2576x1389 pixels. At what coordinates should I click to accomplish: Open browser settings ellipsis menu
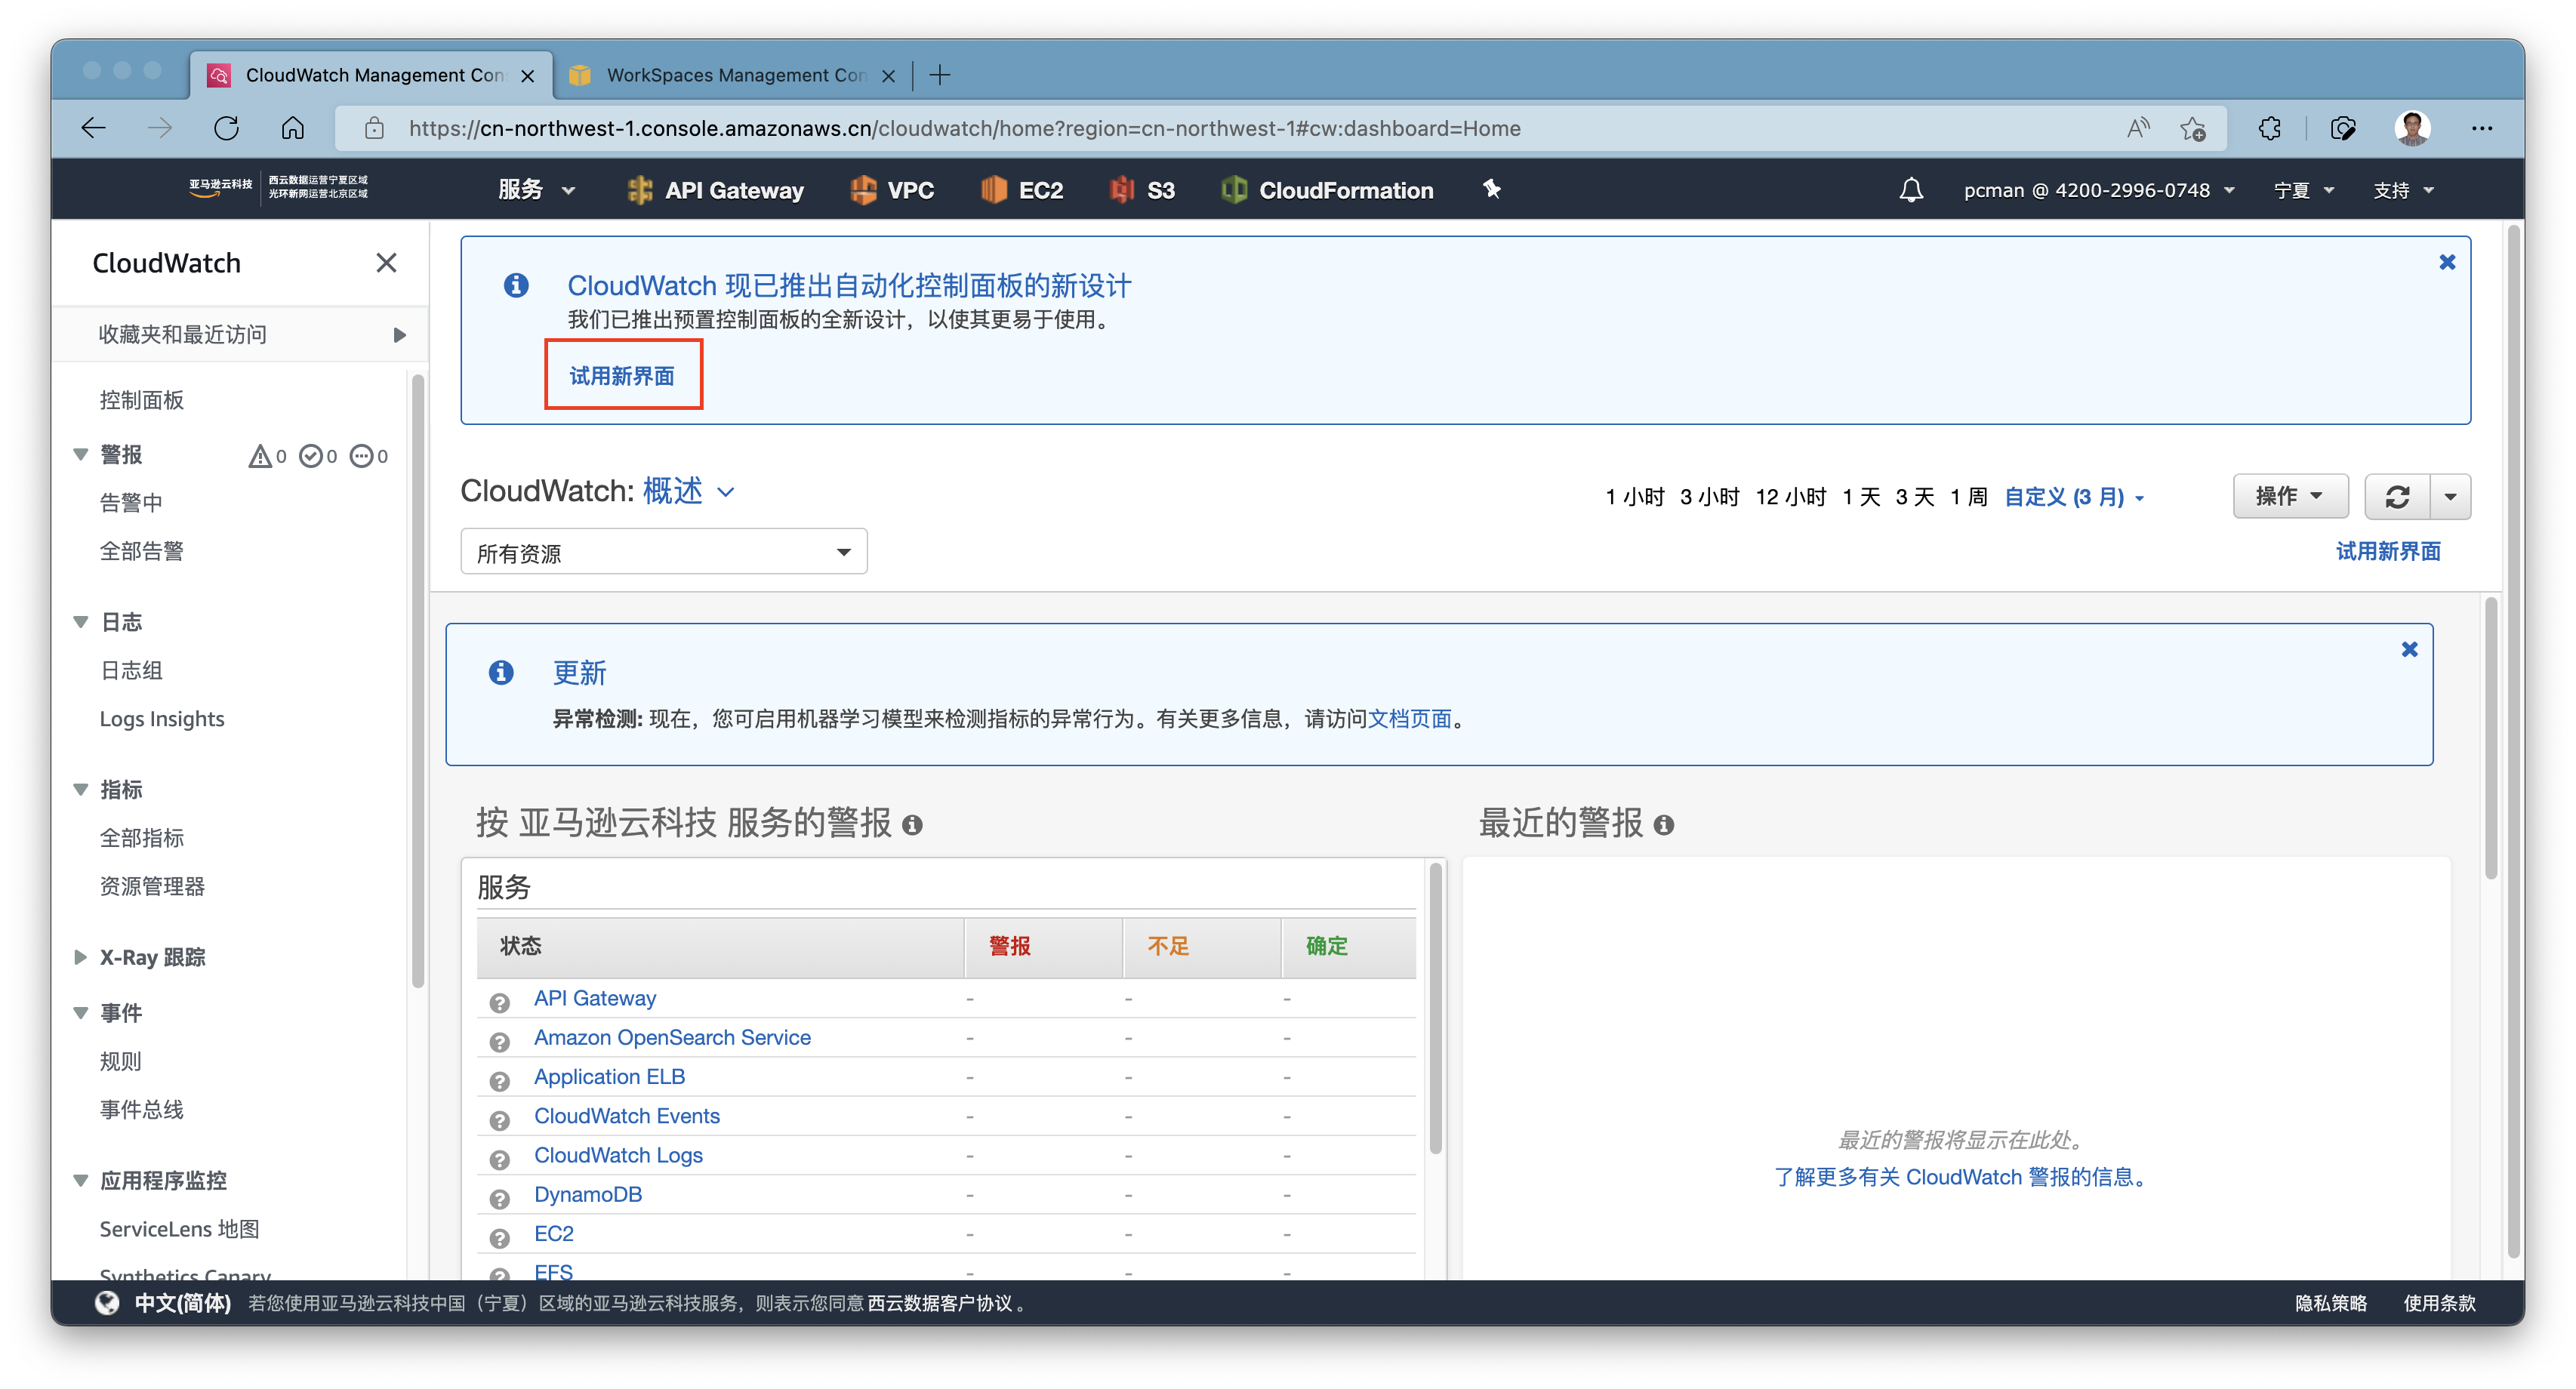[x=2482, y=128]
